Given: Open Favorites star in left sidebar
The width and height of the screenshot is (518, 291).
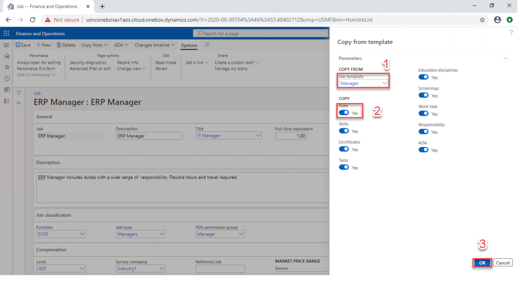Looking at the screenshot, I should [x=7, y=67].
